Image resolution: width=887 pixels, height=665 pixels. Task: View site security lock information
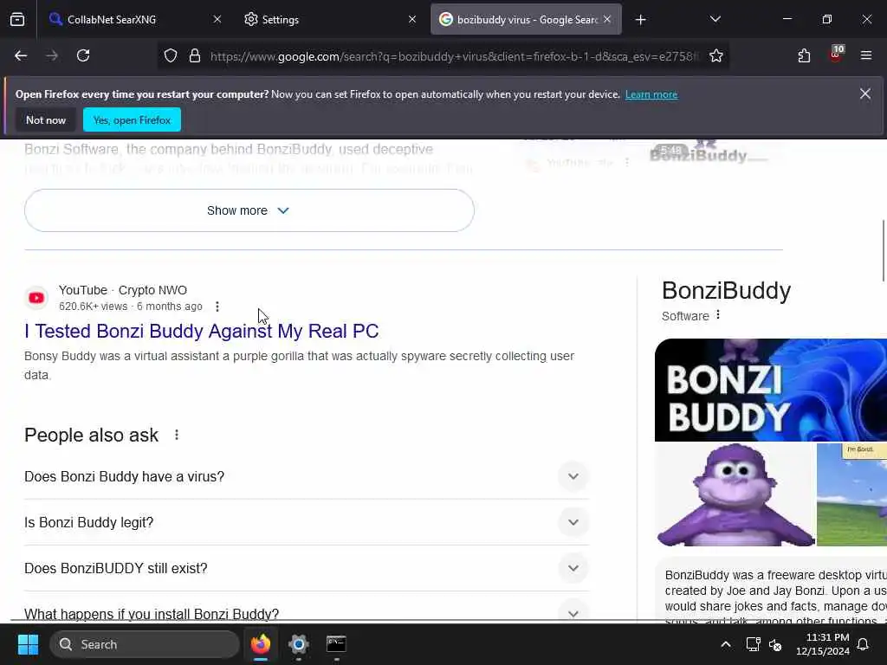click(195, 56)
